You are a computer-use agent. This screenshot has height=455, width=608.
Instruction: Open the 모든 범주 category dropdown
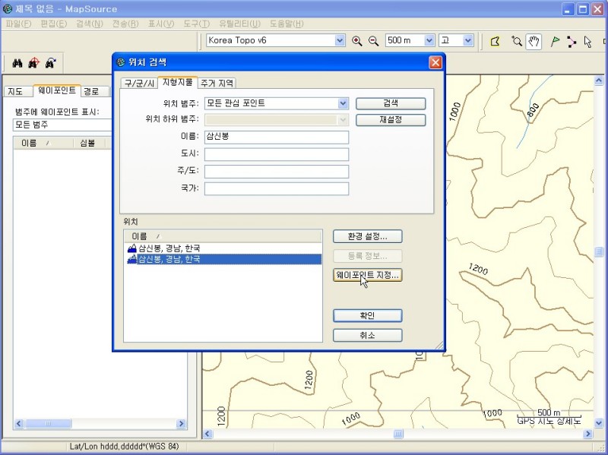(x=63, y=125)
